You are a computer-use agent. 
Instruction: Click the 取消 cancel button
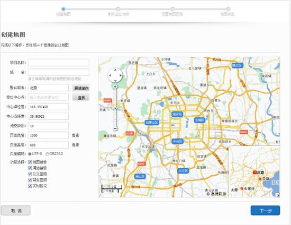[16, 211]
